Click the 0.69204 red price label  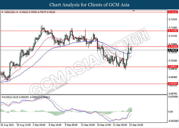[x=173, y=84]
